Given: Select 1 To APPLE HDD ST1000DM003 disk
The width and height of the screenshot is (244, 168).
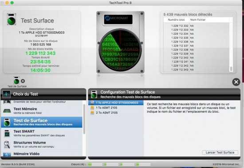Looking at the screenshot, I should coord(116,103).
